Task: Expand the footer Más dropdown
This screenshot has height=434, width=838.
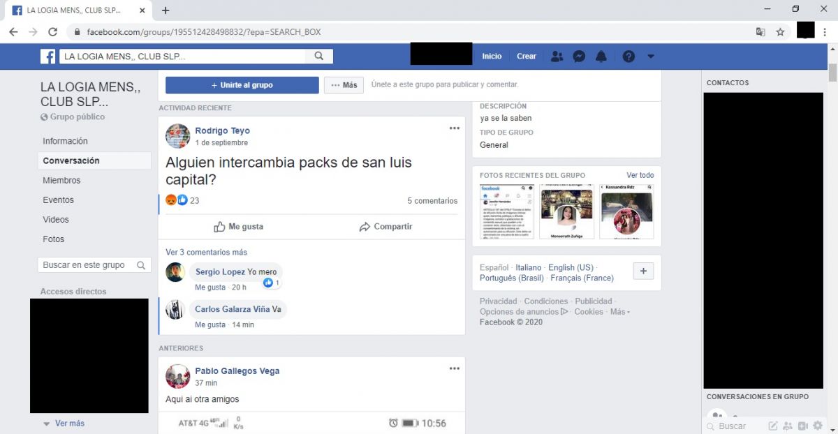Action: [x=620, y=312]
